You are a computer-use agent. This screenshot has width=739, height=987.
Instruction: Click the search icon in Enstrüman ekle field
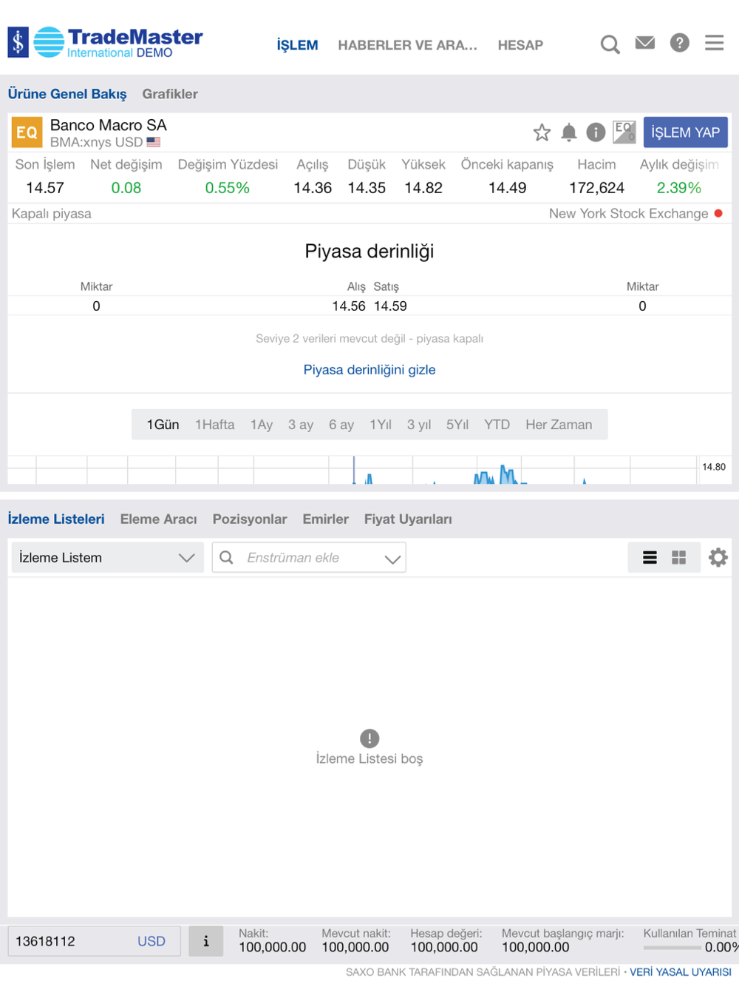[227, 557]
